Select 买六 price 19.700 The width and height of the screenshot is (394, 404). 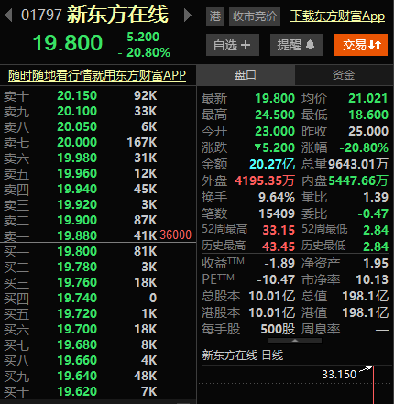(x=77, y=329)
